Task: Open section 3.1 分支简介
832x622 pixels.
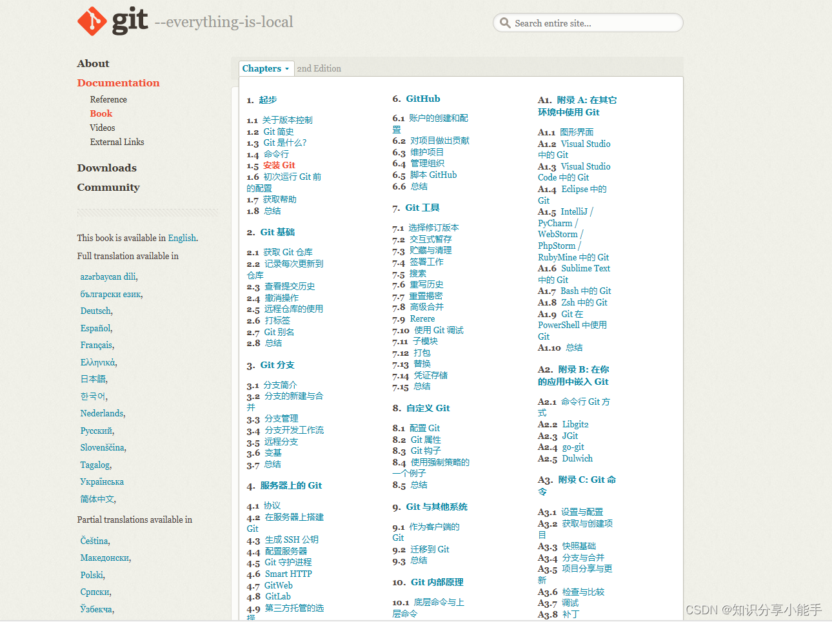Action: click(280, 385)
